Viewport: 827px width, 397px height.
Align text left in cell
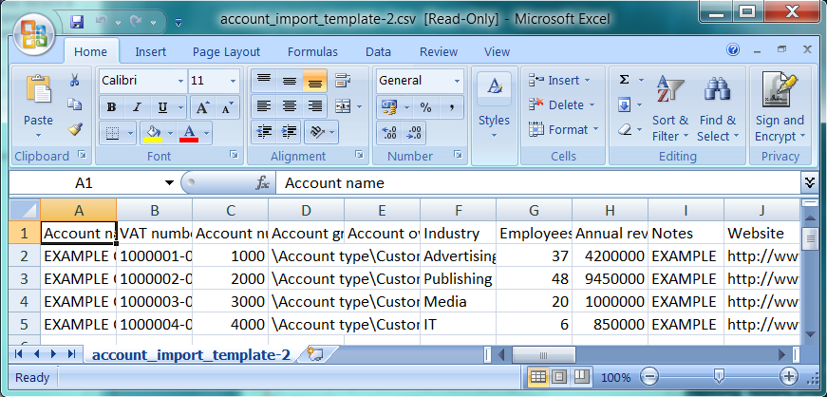[264, 106]
